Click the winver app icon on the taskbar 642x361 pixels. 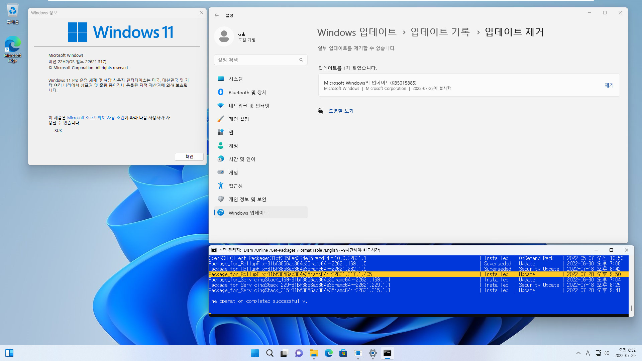click(358, 353)
